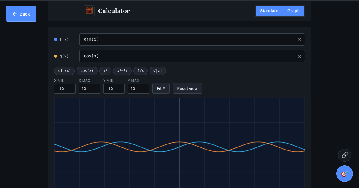Switch to the Standard calculator tab

pos(269,11)
